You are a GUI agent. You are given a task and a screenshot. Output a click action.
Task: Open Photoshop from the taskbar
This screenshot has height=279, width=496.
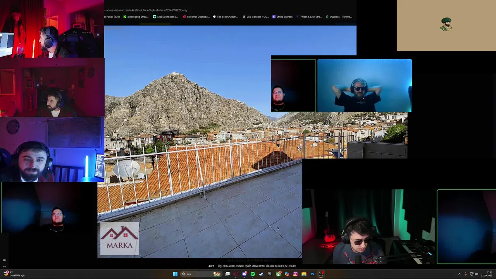pyautogui.click(x=312, y=274)
